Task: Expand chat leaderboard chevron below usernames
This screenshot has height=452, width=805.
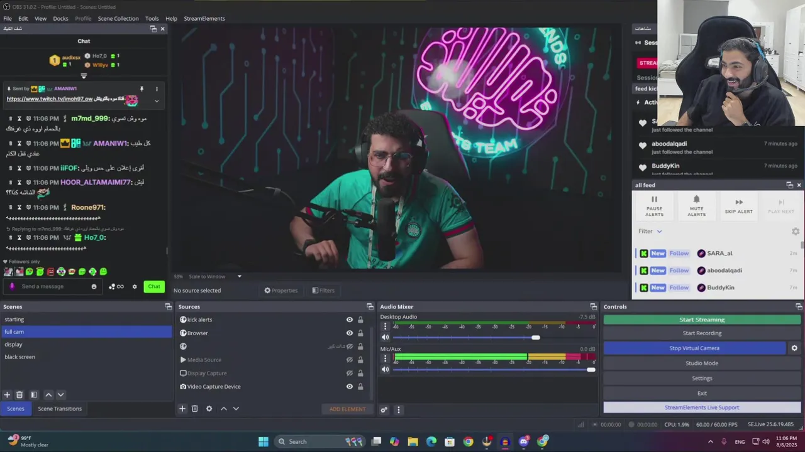Action: 84,76
